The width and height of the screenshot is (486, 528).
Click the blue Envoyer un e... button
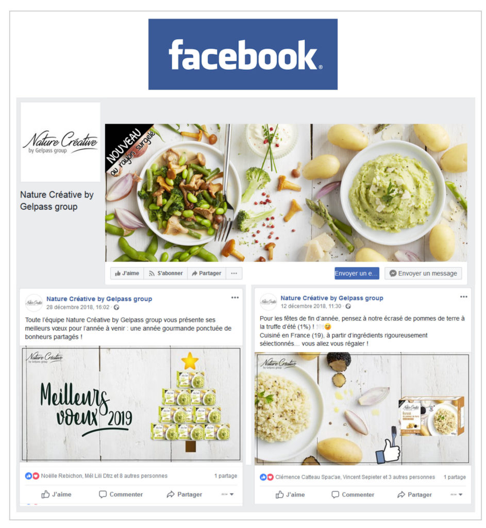(x=357, y=273)
